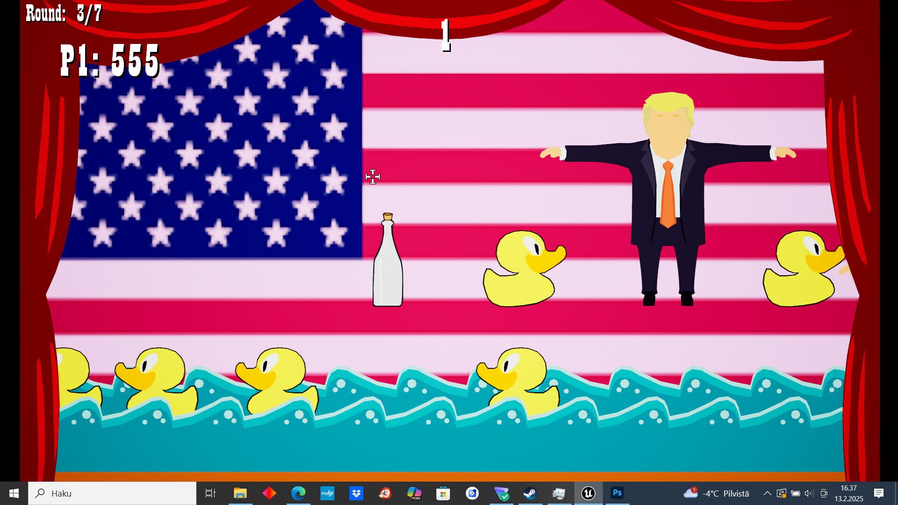Open the Microsoft 365 app
The image size is (898, 505).
414,493
